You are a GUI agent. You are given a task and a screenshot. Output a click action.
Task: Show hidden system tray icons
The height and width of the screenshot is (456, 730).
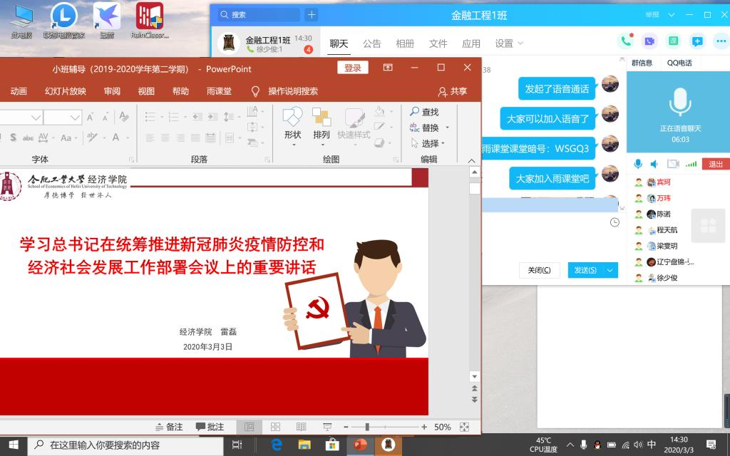[x=570, y=445]
